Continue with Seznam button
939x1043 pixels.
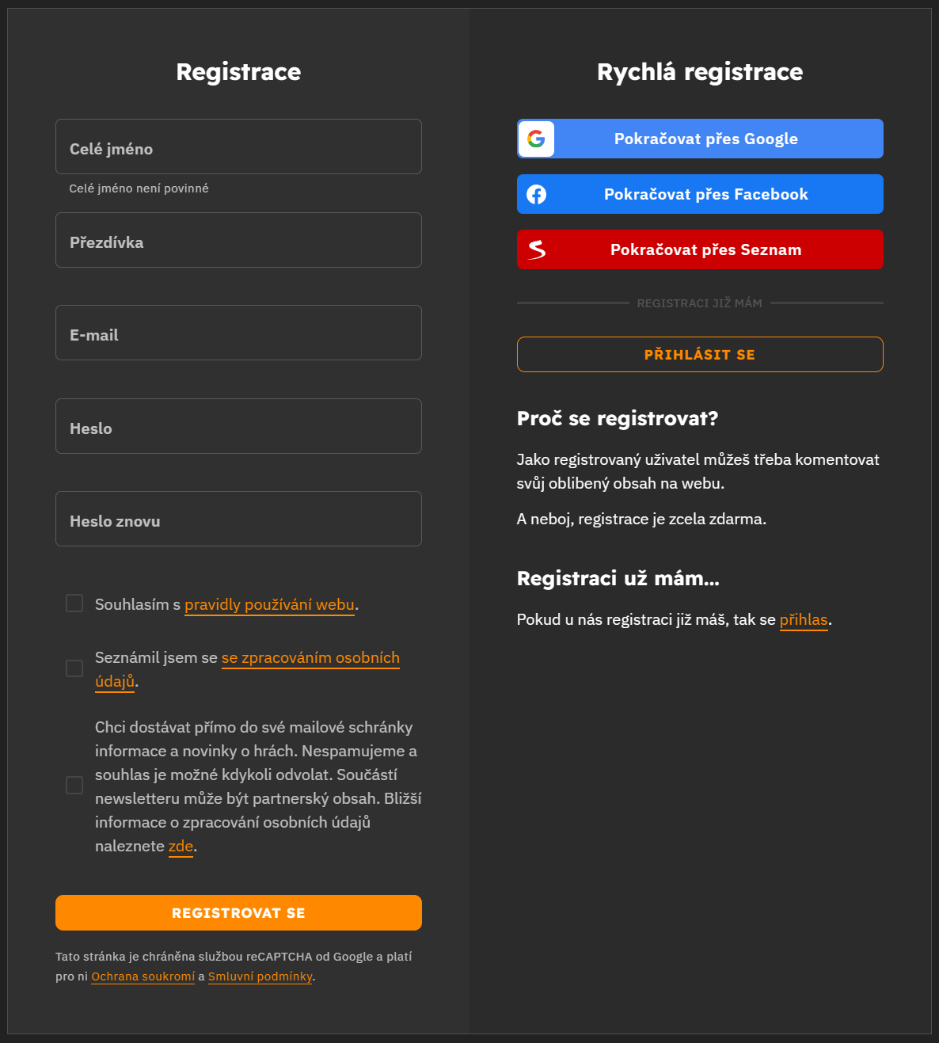point(700,249)
